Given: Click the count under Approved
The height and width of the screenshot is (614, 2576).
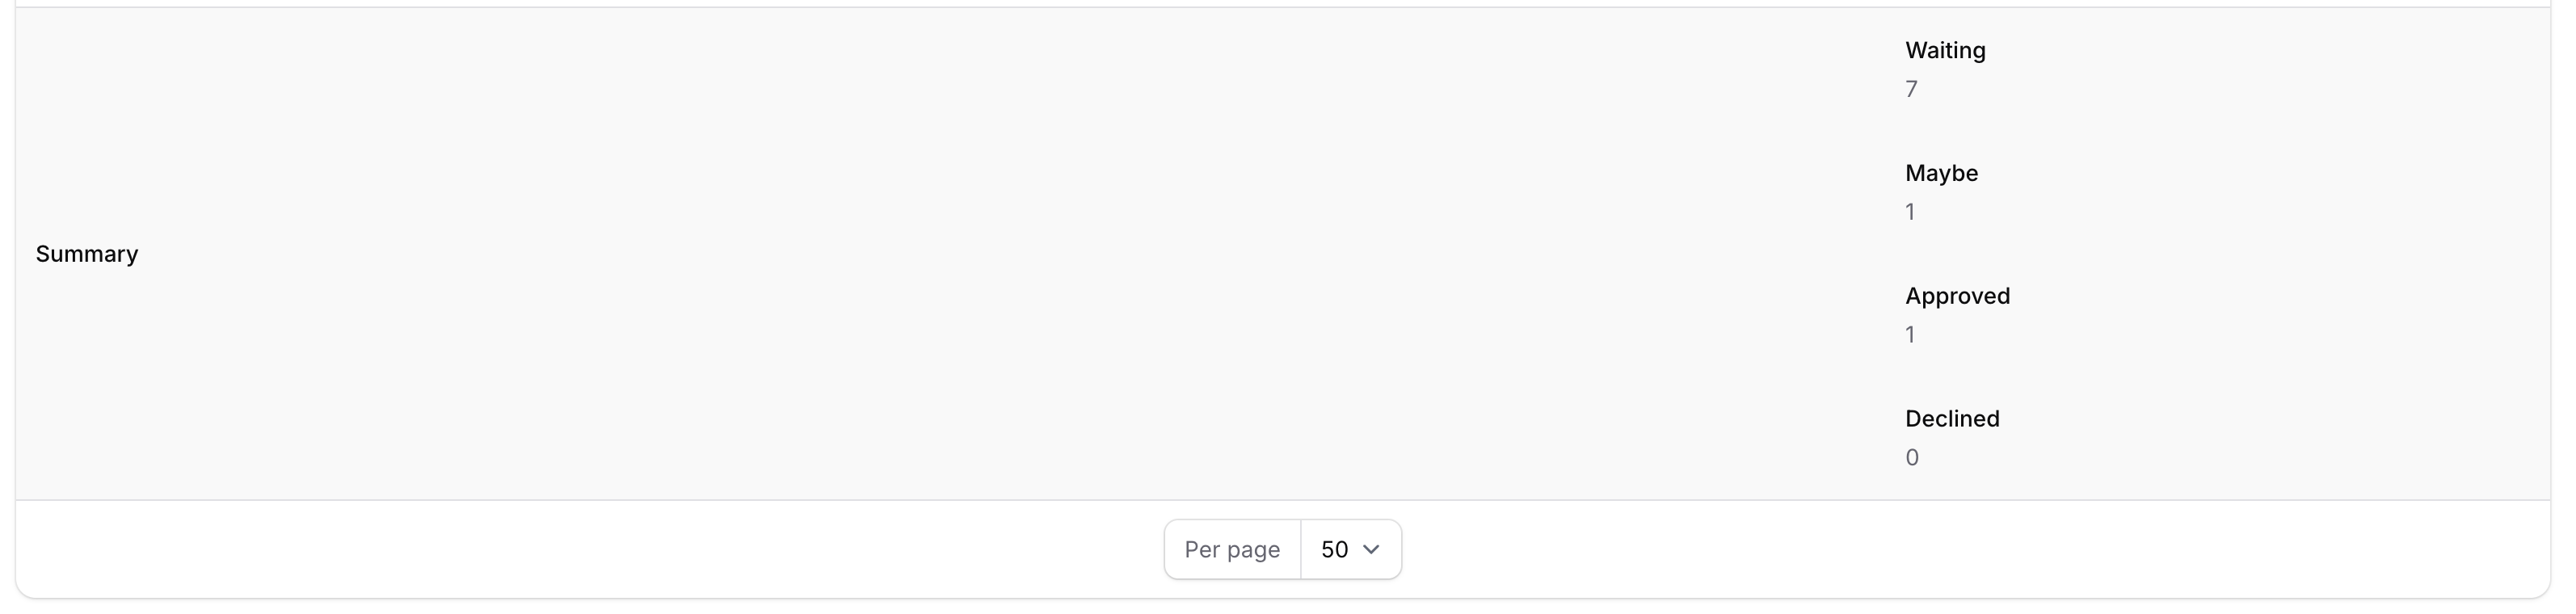Looking at the screenshot, I should pos(1910,335).
